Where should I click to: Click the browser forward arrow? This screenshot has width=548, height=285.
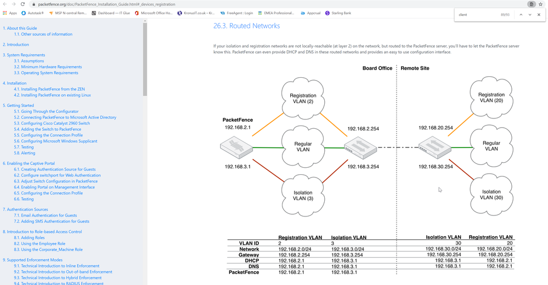14,4
